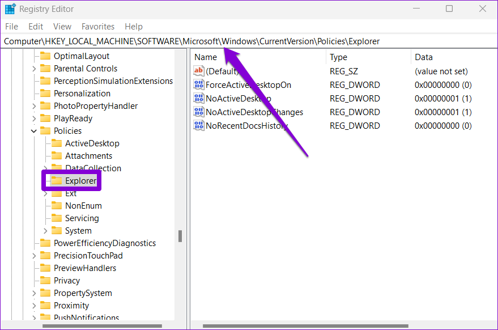The width and height of the screenshot is (498, 330).
Task: Click the NonEnum folder icon
Action: click(x=57, y=205)
